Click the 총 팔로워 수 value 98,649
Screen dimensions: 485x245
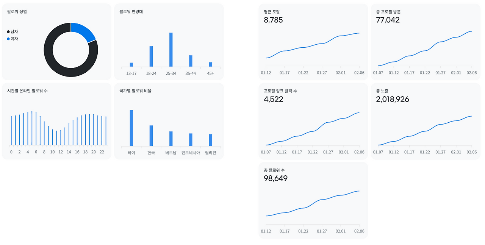[275, 178]
